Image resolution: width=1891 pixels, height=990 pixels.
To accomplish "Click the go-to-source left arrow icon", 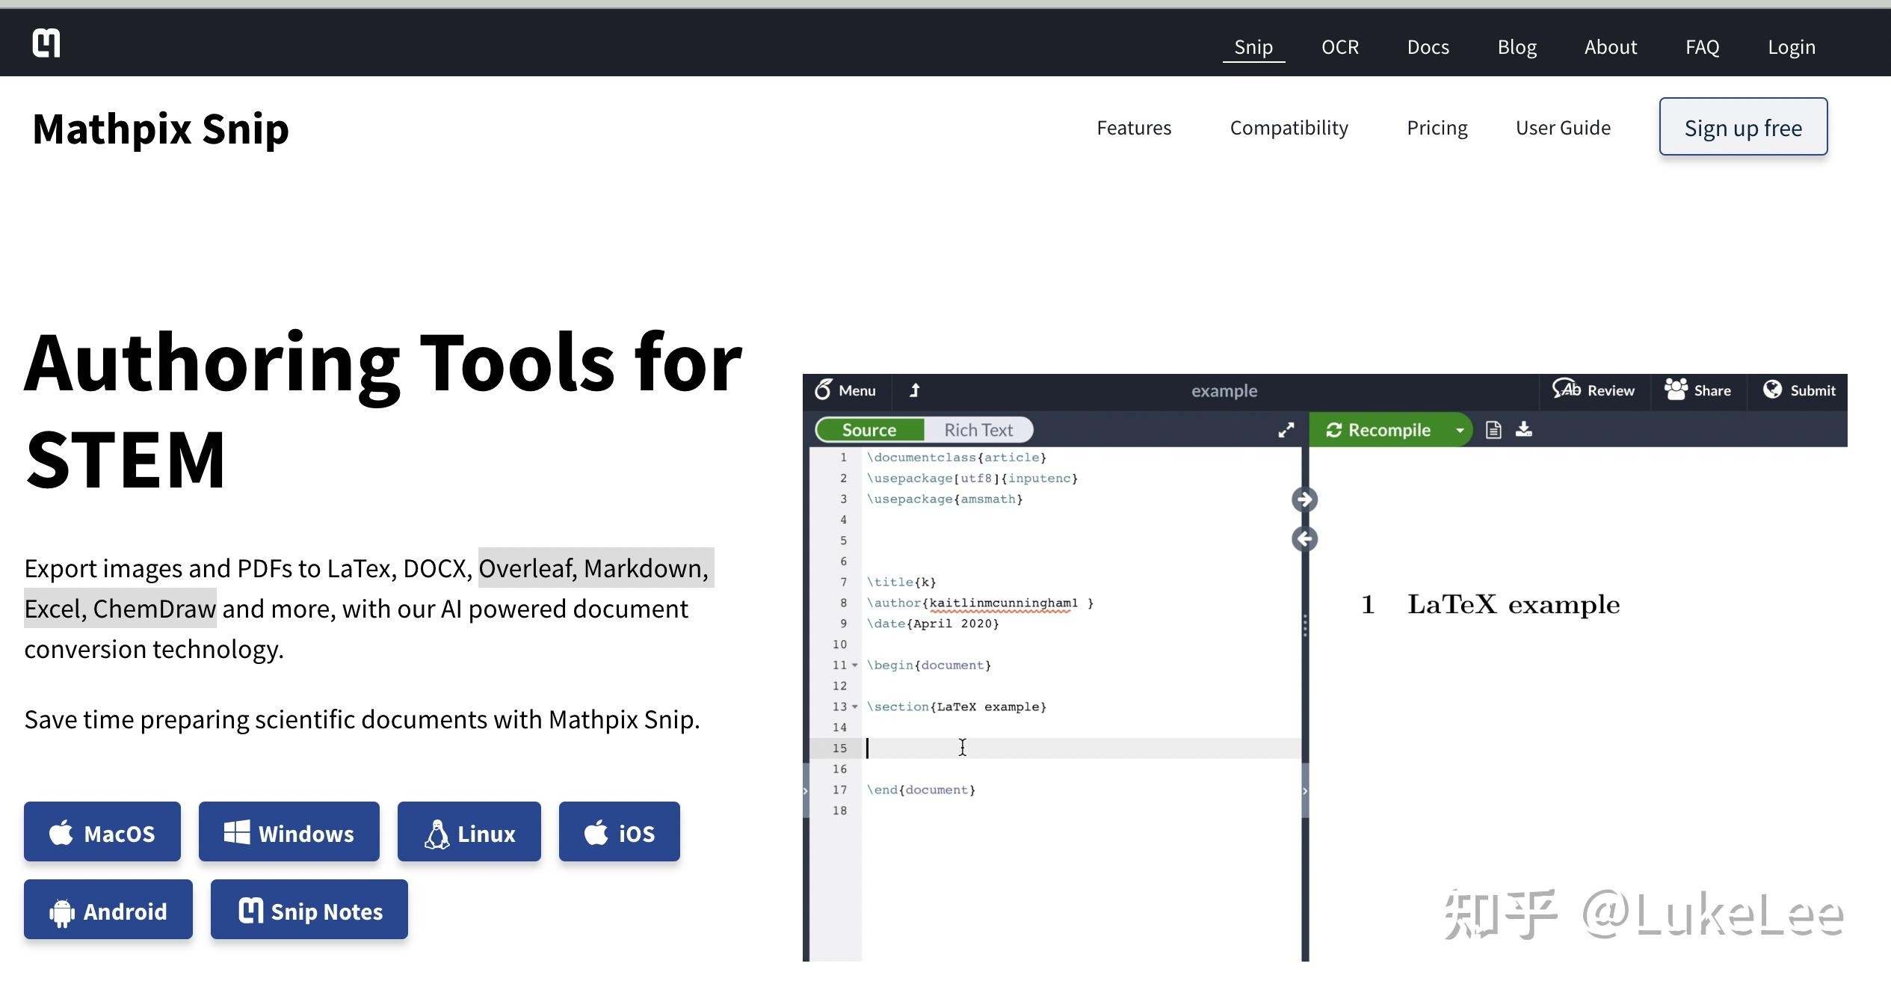I will 1304,538.
